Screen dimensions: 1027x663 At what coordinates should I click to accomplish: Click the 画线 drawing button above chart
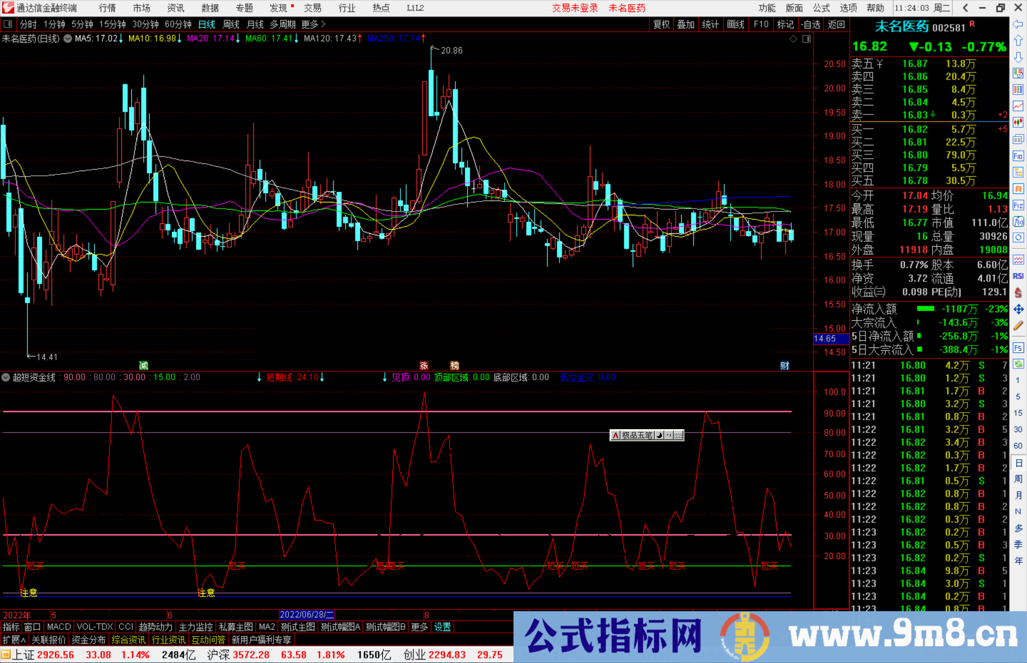(736, 24)
